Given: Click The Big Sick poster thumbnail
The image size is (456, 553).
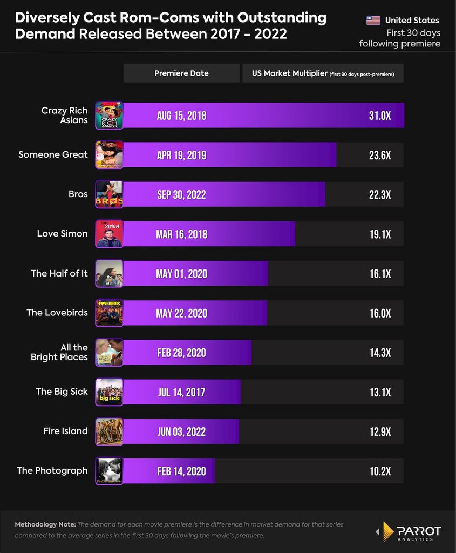Looking at the screenshot, I should point(109,392).
